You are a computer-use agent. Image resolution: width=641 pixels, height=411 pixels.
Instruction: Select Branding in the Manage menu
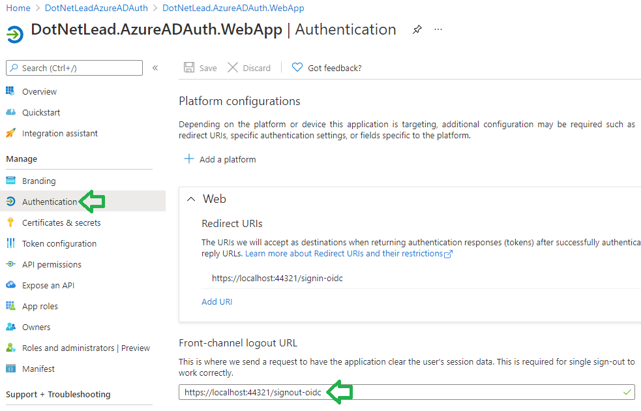(39, 181)
